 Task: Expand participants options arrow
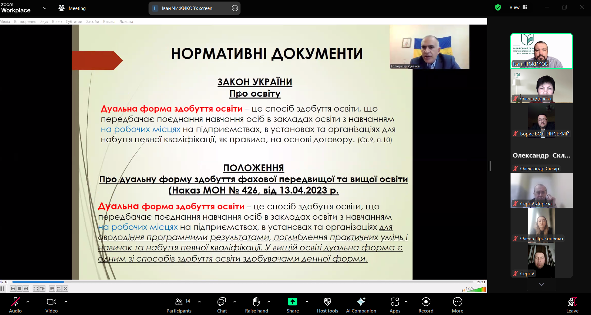199,302
